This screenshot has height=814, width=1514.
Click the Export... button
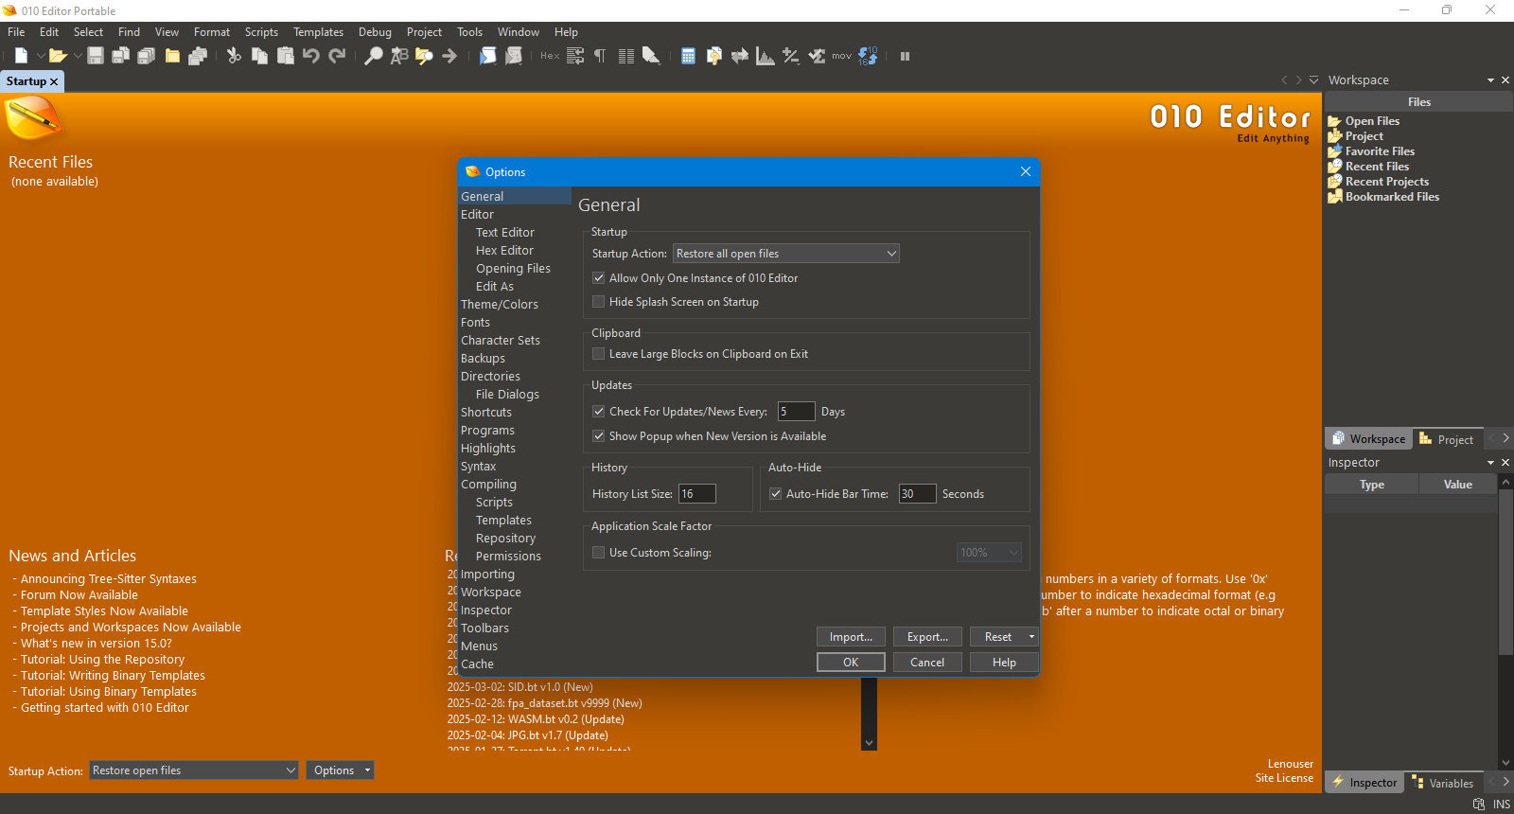[927, 637]
